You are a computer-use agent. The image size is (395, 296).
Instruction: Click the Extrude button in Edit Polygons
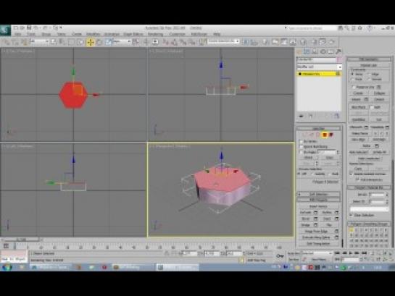pyautogui.click(x=306, y=213)
